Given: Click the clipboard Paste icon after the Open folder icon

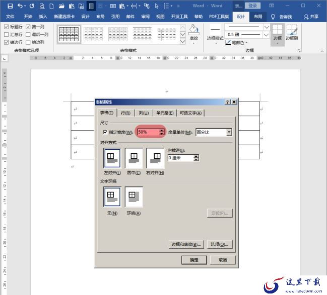Looking at the screenshot, I should pos(72,6).
